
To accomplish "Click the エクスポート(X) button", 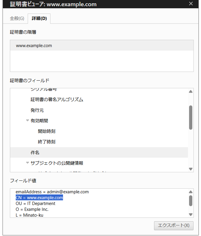I will coord(174,225).
